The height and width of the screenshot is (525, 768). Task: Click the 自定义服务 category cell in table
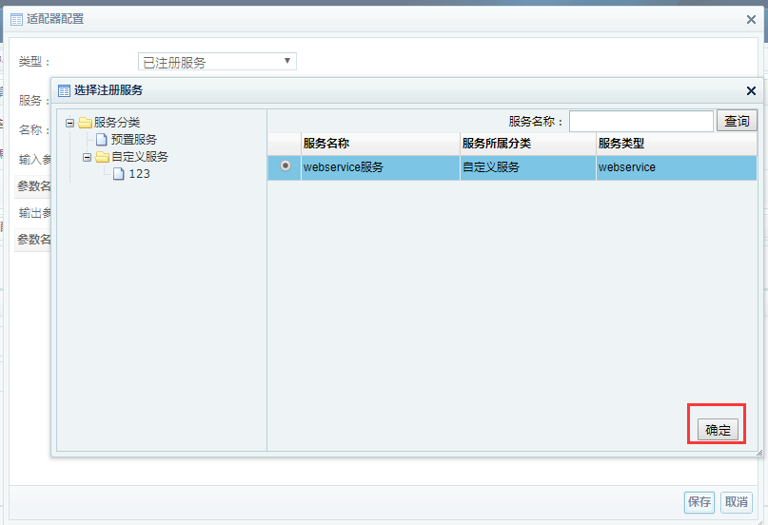point(528,167)
